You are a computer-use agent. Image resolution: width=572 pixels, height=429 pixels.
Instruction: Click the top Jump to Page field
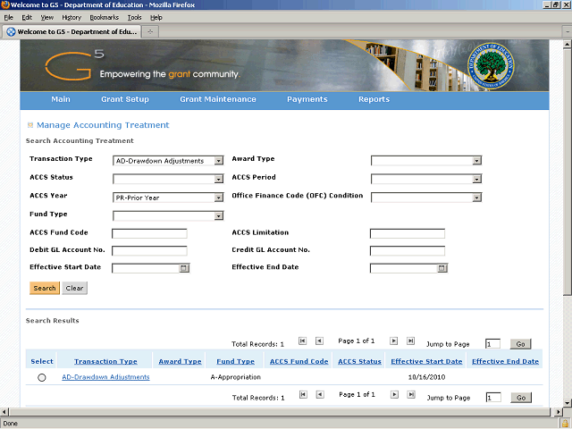(492, 344)
